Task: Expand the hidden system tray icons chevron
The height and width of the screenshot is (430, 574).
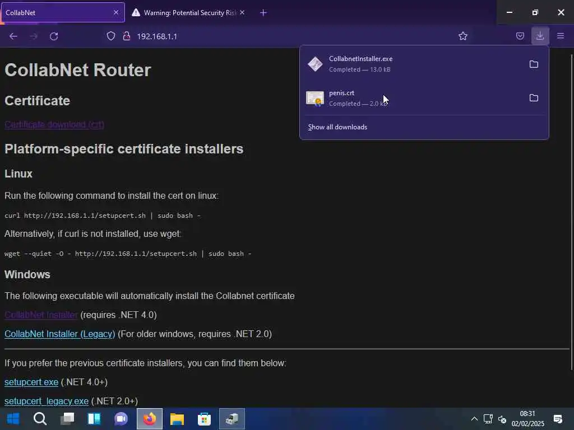Action: 474,419
